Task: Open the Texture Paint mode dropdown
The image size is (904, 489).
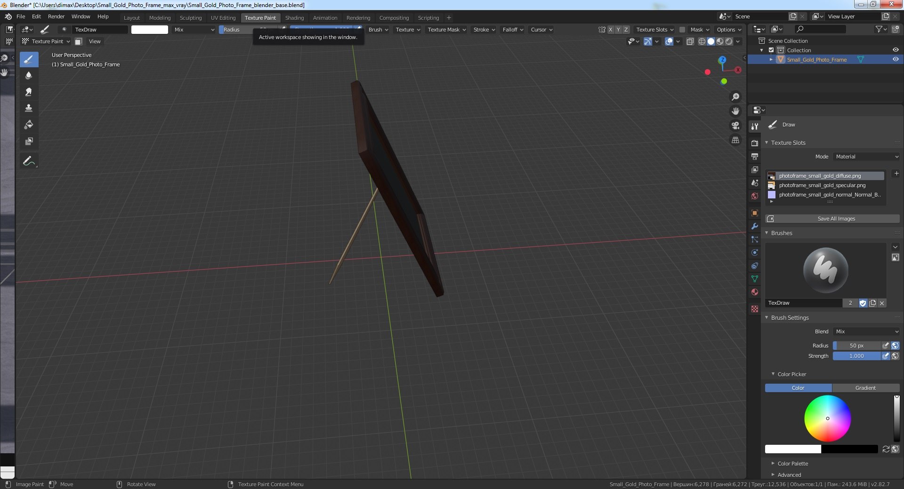Action: pos(46,41)
